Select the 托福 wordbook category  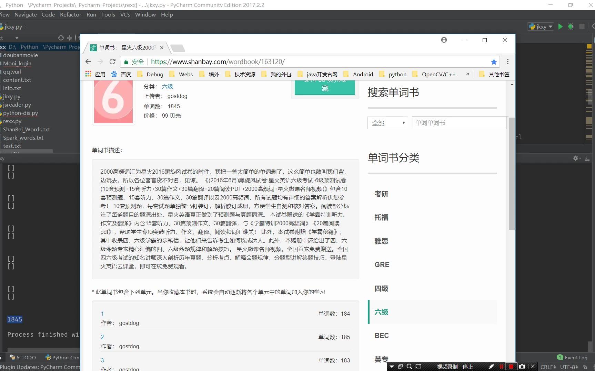(x=381, y=217)
